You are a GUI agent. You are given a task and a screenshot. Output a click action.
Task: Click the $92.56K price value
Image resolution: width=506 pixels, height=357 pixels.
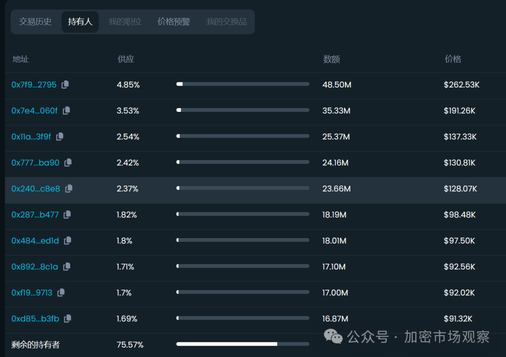pos(460,267)
